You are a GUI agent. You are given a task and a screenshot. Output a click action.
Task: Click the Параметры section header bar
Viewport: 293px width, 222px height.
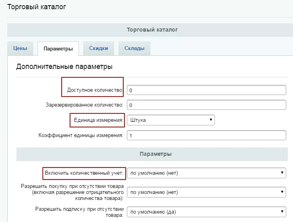[152, 154]
